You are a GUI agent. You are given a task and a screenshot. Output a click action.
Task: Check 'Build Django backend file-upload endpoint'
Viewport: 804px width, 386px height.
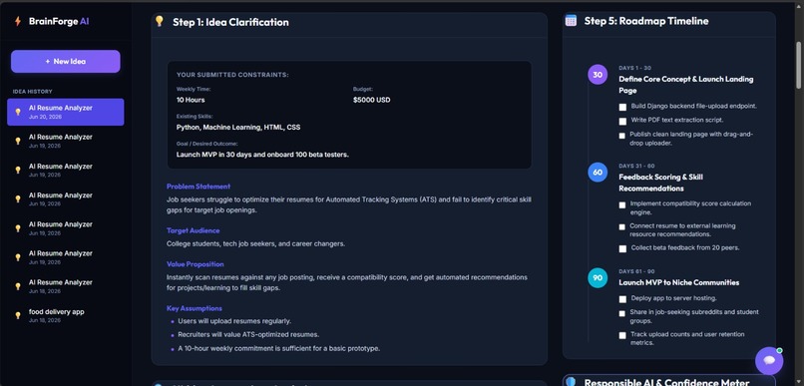pos(622,107)
